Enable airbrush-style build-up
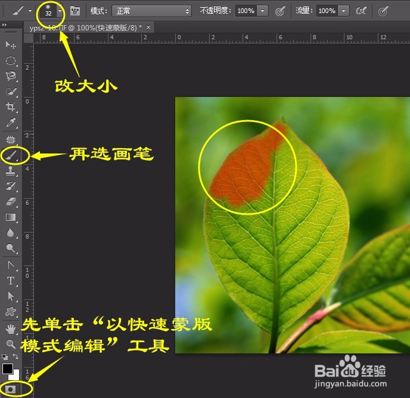Viewport: 410px width, 398px height. (x=361, y=11)
